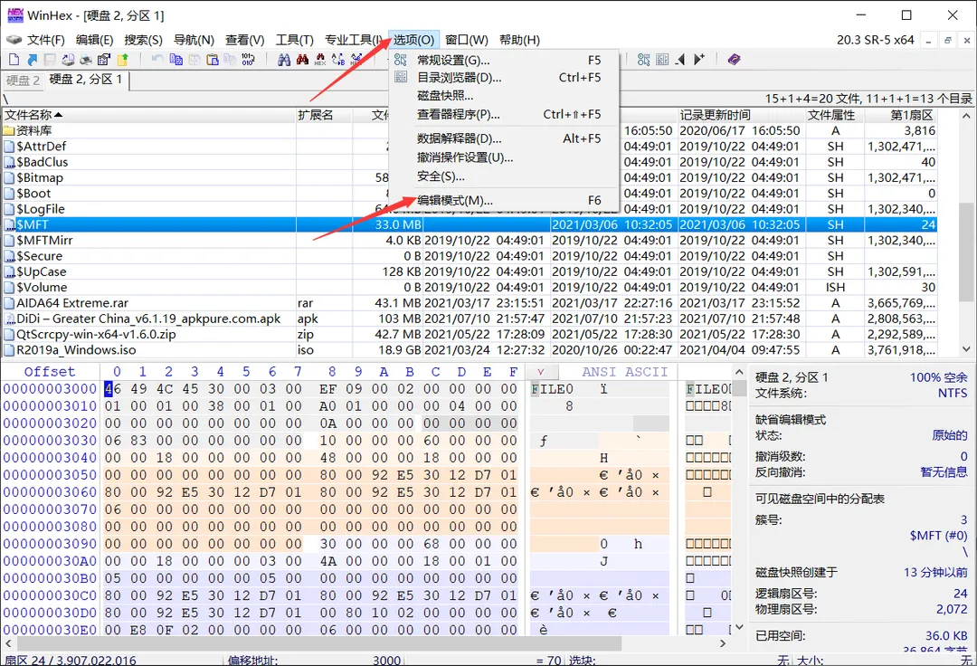
Task: Choose 数据解释器(D)... menu entry
Action: [504, 138]
